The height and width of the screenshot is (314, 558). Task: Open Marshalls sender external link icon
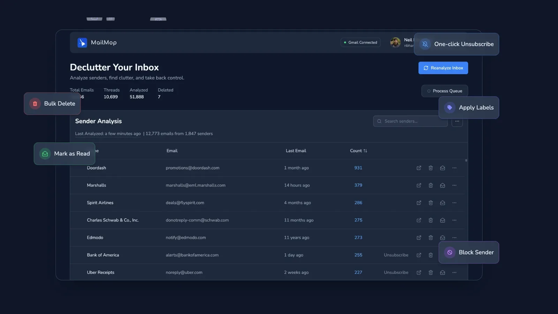pyautogui.click(x=419, y=185)
